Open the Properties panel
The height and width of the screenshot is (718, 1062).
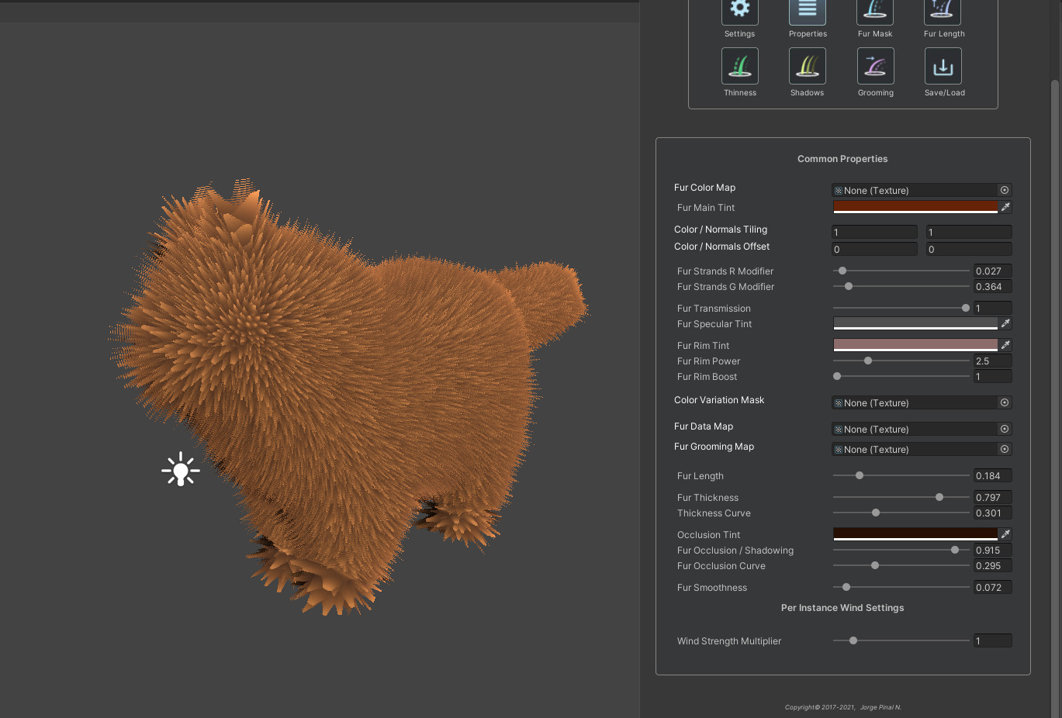808,12
